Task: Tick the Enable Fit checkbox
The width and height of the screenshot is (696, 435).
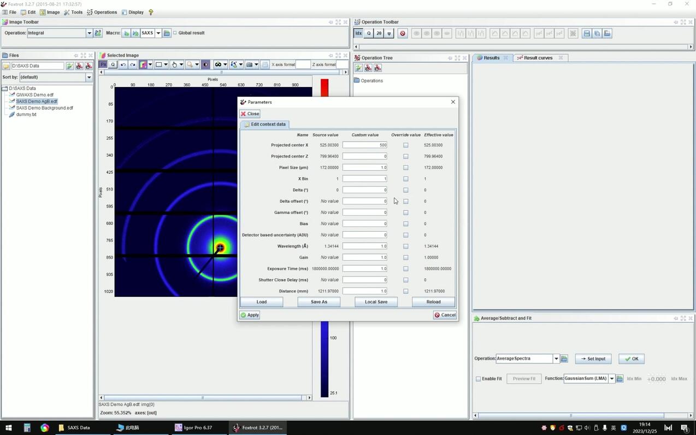Action: click(479, 379)
